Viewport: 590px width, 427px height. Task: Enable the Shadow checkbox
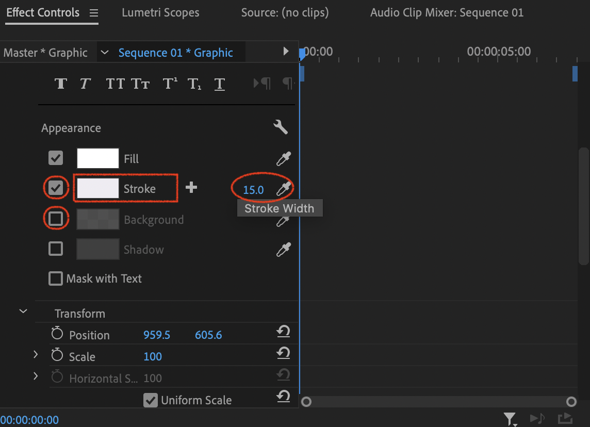pos(56,249)
